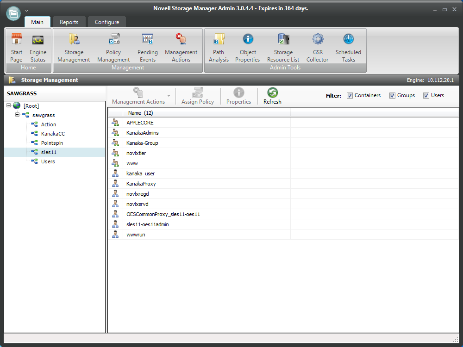Image resolution: width=463 pixels, height=347 pixels.
Task: Collapse the [Root] tree node
Action: (8, 105)
